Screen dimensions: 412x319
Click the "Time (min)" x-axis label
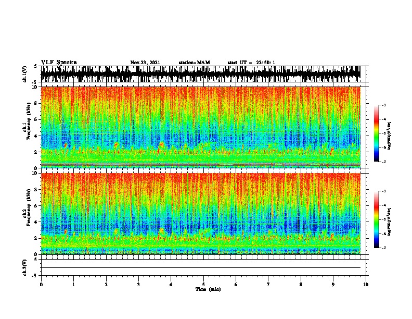208,289
